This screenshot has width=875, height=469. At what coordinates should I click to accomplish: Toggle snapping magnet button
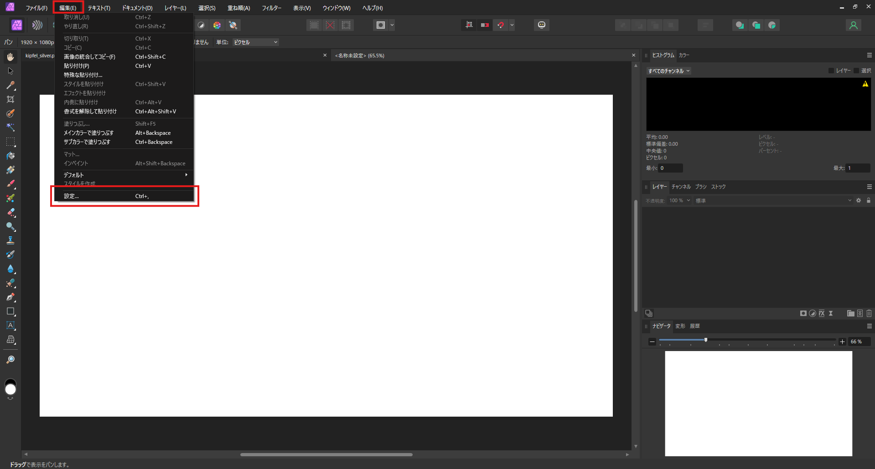pos(501,25)
